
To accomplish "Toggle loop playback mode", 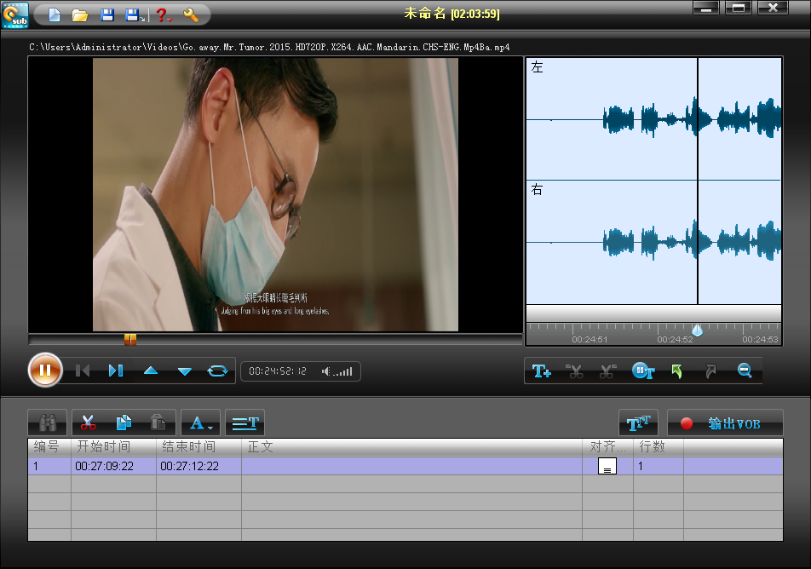I will click(x=217, y=371).
